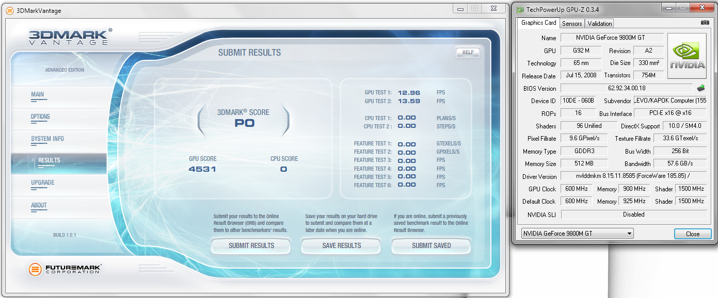Click the CPU TEST 1 value 0.00
The width and height of the screenshot is (718, 298).
(x=407, y=118)
